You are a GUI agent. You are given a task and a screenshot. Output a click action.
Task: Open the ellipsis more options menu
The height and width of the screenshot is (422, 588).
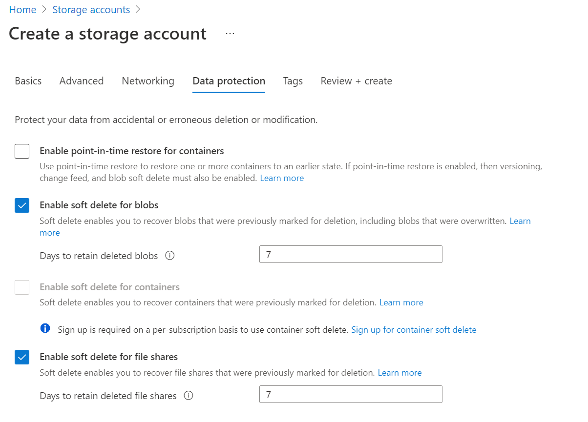tap(230, 34)
